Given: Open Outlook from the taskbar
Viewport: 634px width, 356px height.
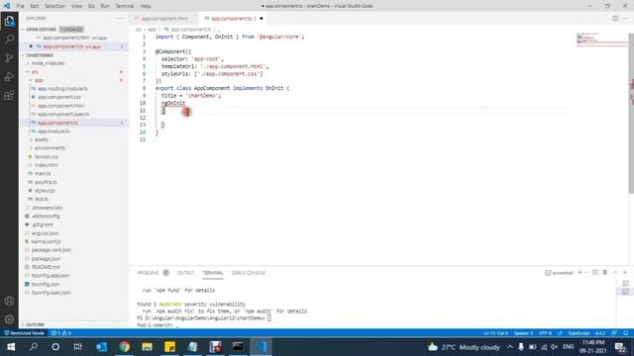Looking at the screenshot, I should click(101, 347).
